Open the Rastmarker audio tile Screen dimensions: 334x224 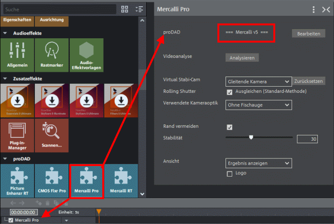[x=52, y=55]
